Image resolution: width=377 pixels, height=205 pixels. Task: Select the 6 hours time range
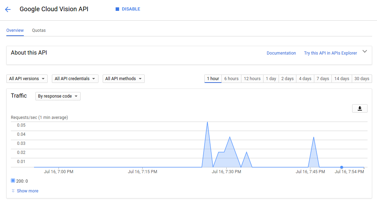231,79
